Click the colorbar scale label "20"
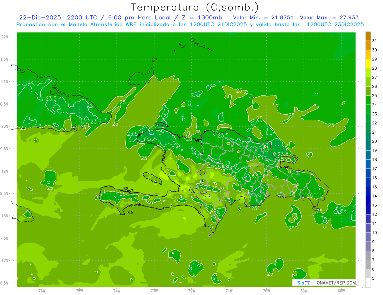Screen dimensions: 383x295 pos(375,141)
